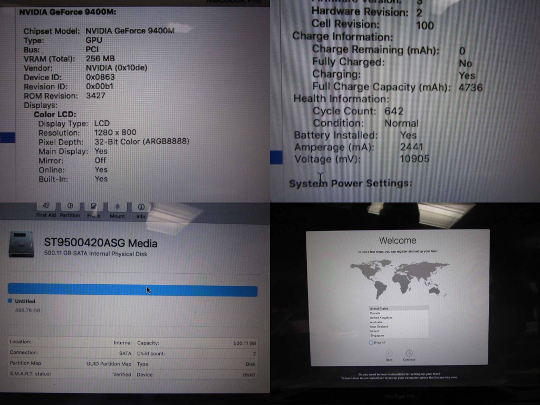The image size is (540, 405).
Task: Click the ST9500420ASG hard drive icon
Action: (x=21, y=244)
